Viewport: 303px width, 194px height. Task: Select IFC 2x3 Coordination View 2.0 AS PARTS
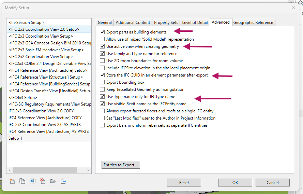[x=49, y=124]
